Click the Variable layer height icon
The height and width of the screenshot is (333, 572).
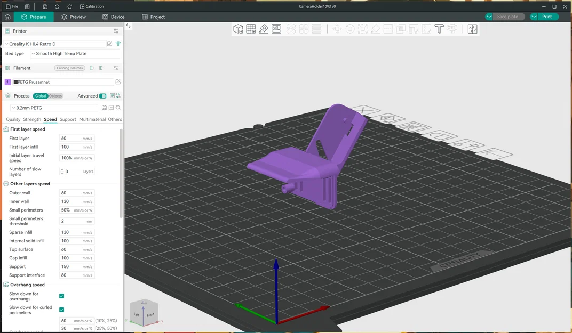point(316,29)
